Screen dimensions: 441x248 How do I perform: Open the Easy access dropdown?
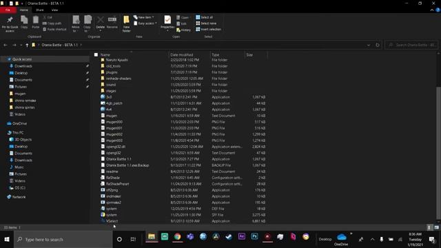pos(145,23)
